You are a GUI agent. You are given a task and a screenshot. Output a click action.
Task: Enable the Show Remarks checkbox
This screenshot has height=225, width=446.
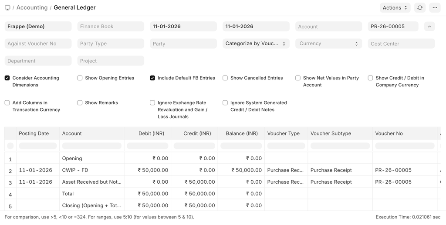[x=80, y=103]
